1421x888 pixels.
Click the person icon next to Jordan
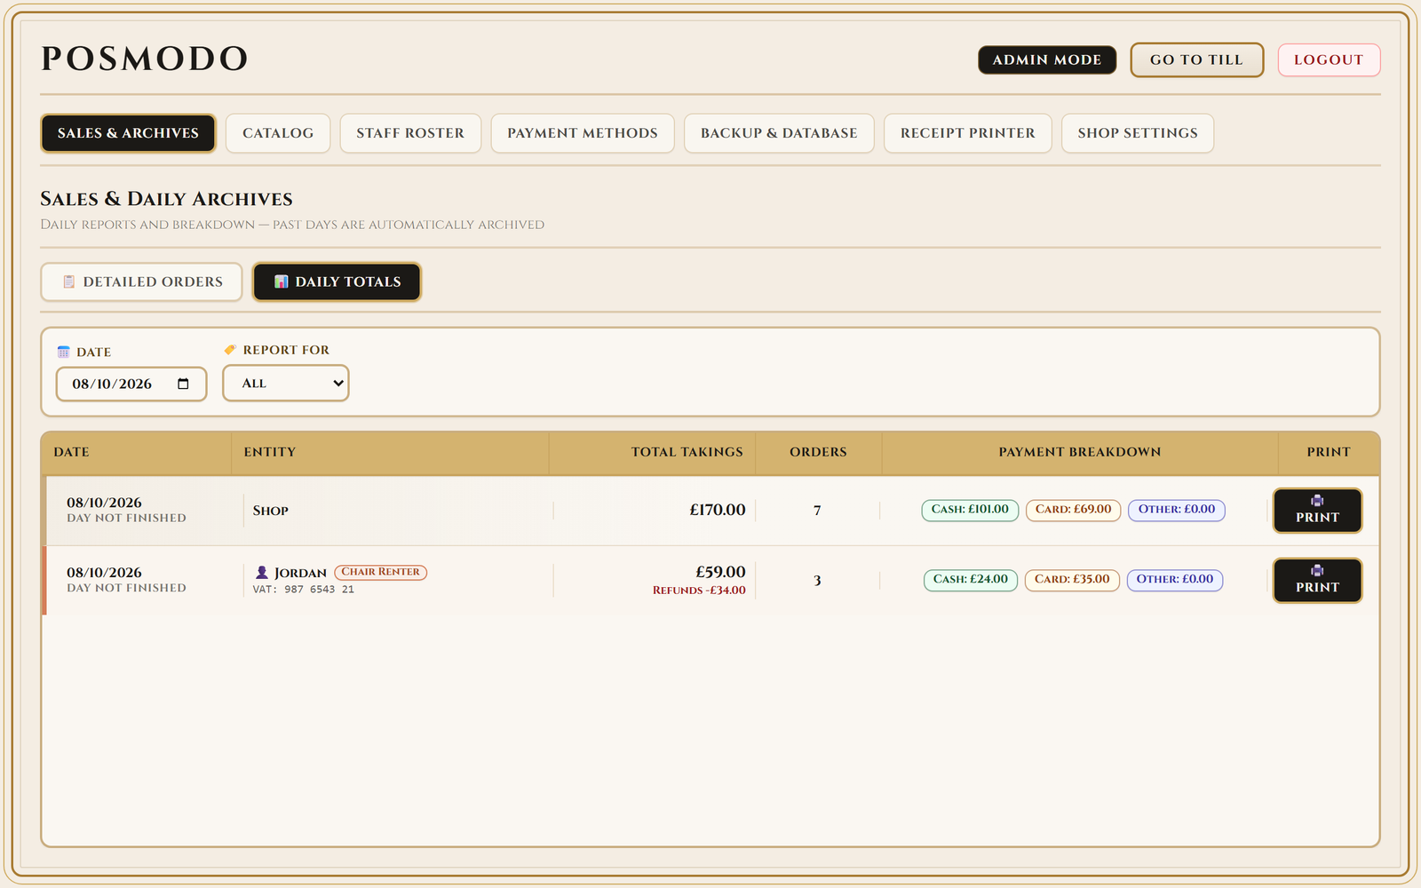[262, 573]
